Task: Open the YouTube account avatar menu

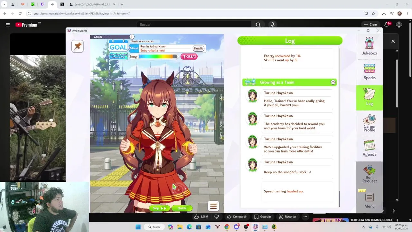Action: (x=399, y=24)
